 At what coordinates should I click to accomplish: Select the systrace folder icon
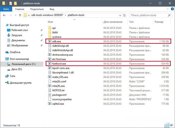coord(50,37)
